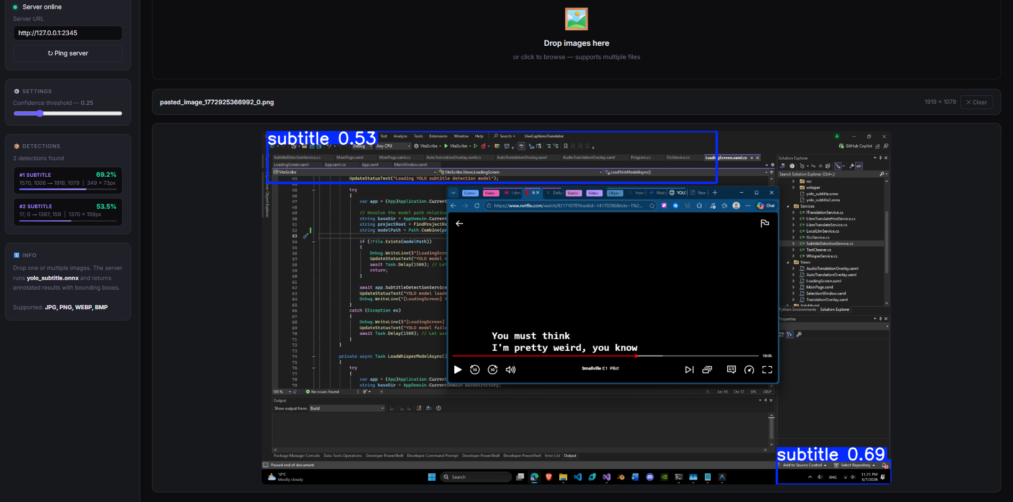Toggle Netflix subtitles and audio options

point(731,369)
